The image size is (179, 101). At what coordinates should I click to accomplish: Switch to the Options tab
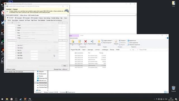point(41,18)
